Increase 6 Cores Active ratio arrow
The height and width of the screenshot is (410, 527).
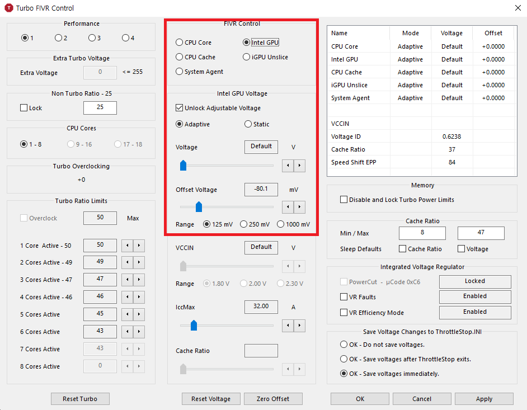point(139,332)
